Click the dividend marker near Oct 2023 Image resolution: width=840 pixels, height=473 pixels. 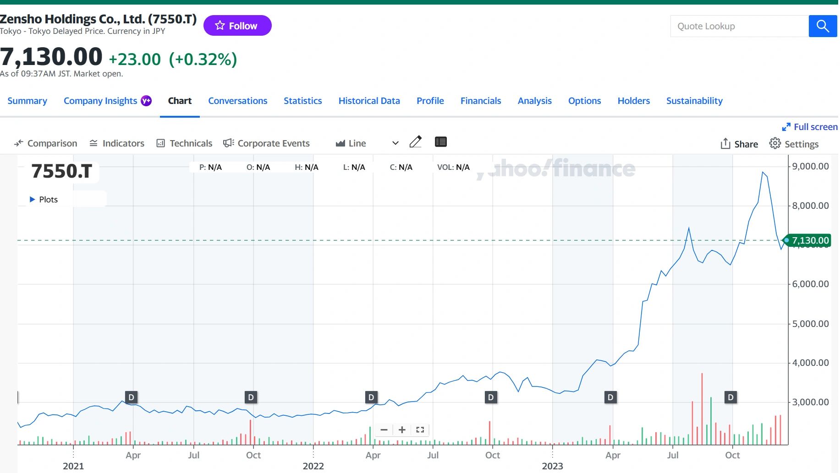click(x=731, y=397)
